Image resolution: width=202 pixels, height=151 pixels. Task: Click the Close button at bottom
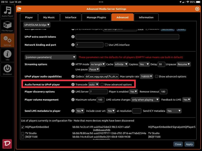[178, 144]
